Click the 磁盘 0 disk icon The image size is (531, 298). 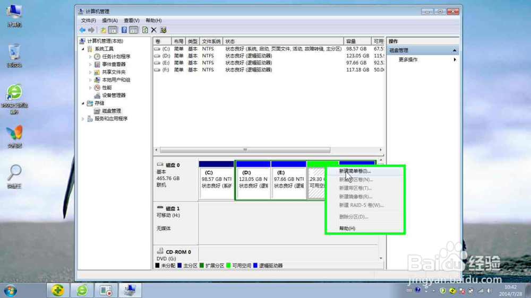click(160, 164)
